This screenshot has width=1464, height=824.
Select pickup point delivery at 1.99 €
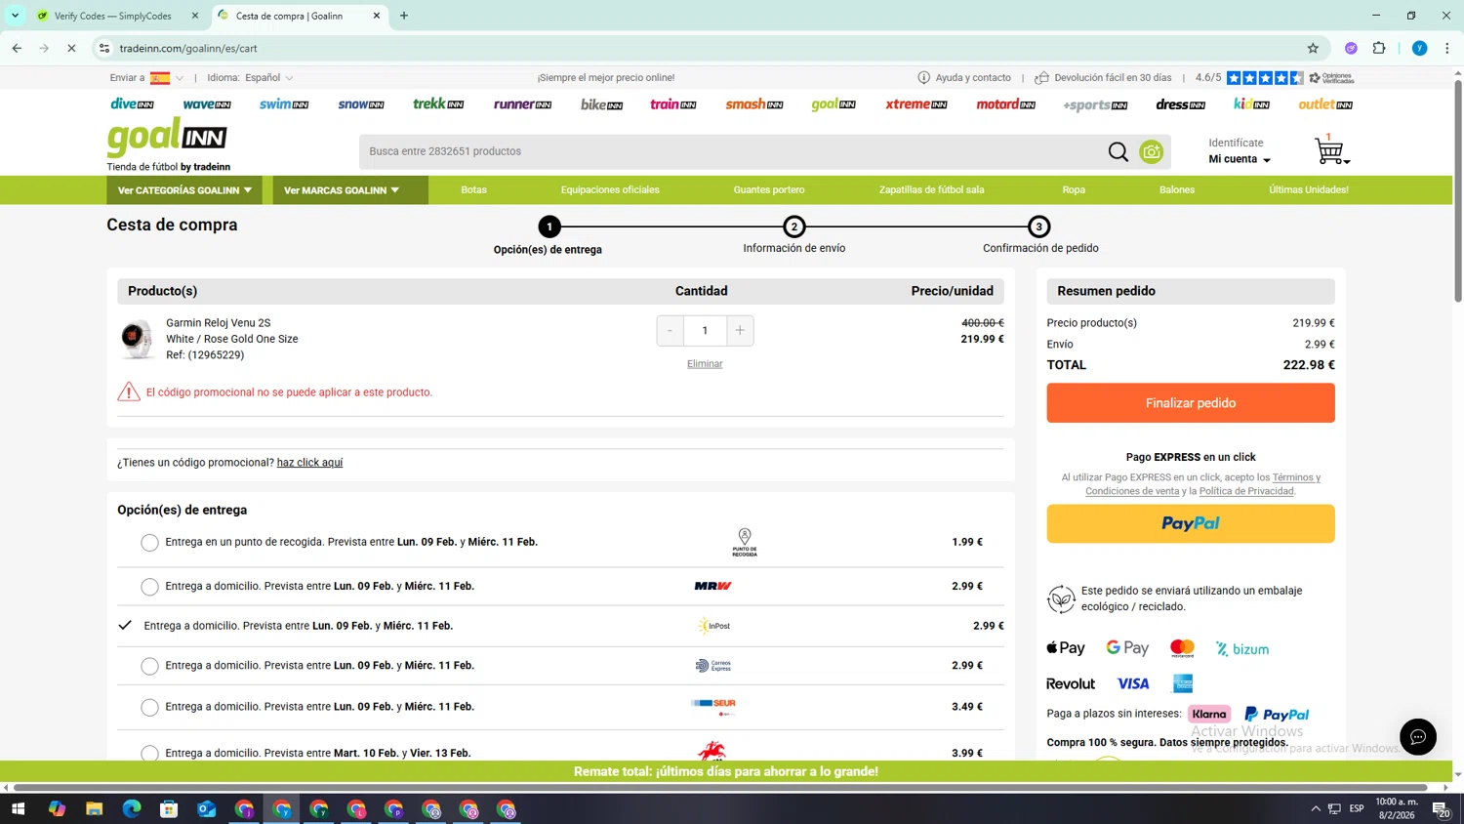pos(149,543)
